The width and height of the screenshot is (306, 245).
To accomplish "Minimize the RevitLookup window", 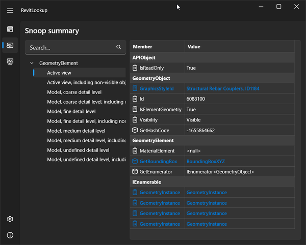I will (261, 7).
